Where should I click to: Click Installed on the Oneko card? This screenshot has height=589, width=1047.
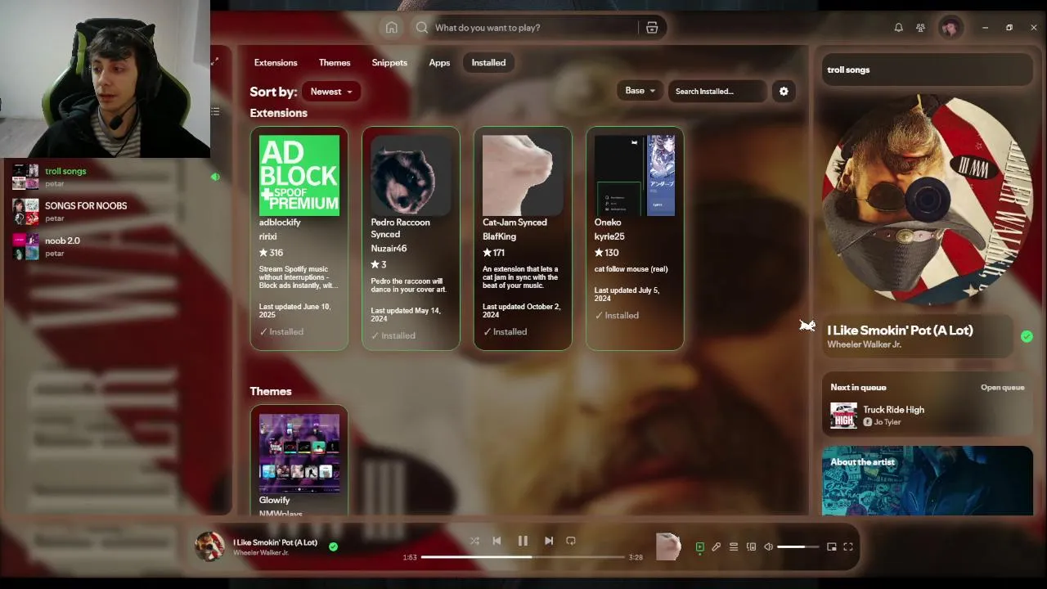(x=617, y=316)
